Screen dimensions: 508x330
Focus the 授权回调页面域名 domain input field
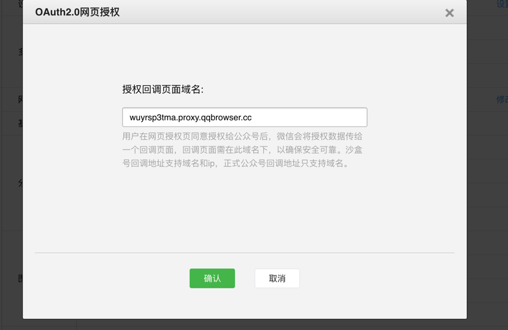point(245,117)
